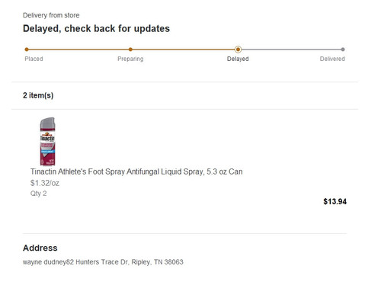
Task: Click the $1.32/oz unit price
Action: coord(45,183)
